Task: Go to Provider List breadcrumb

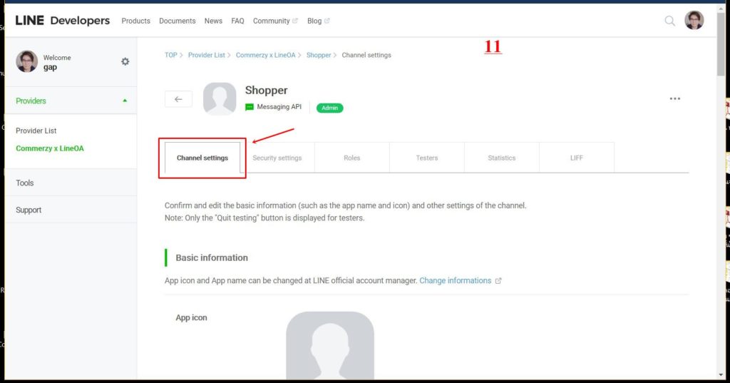Action: coord(206,55)
